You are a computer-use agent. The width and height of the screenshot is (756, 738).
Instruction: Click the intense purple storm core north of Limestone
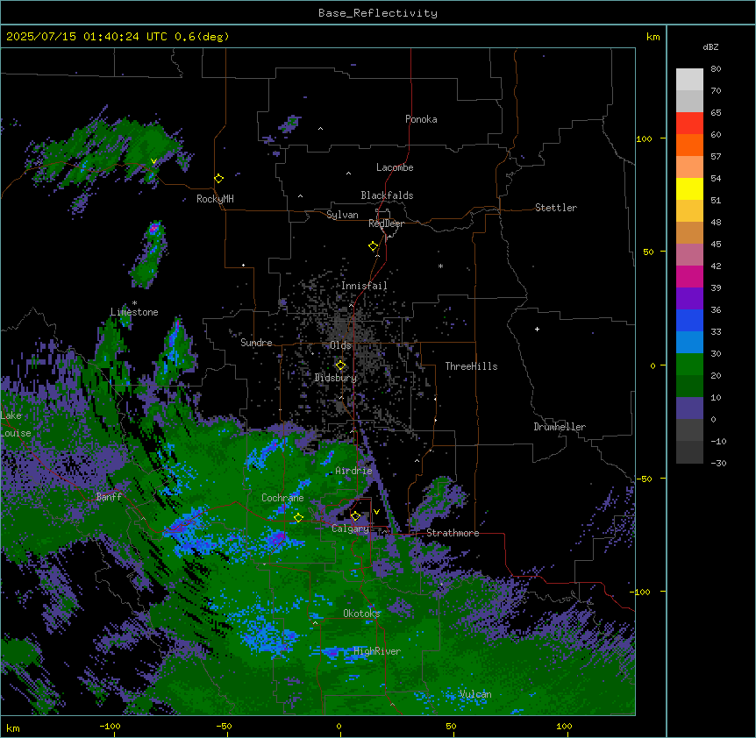pos(153,229)
